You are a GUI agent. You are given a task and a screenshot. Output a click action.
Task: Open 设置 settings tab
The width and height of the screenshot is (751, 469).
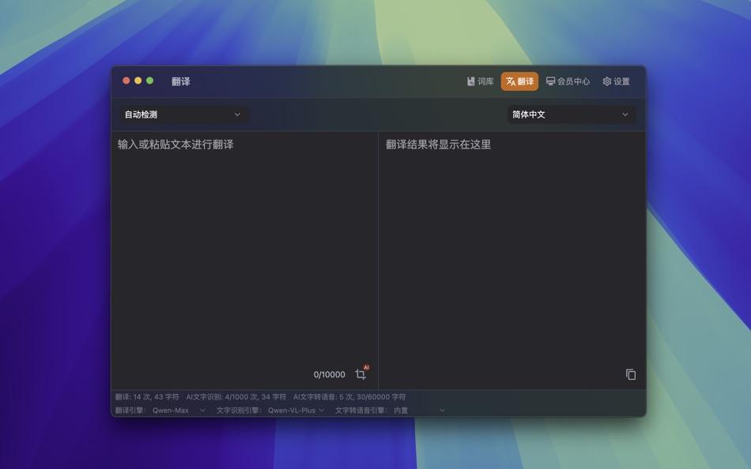pyautogui.click(x=616, y=81)
